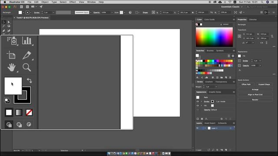Set paint mode to Gradient

click(x=19, y=113)
